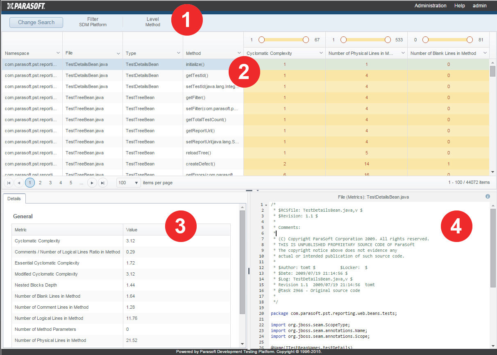Open the Namespace column menu
This screenshot has height=355, width=497.
[58, 53]
